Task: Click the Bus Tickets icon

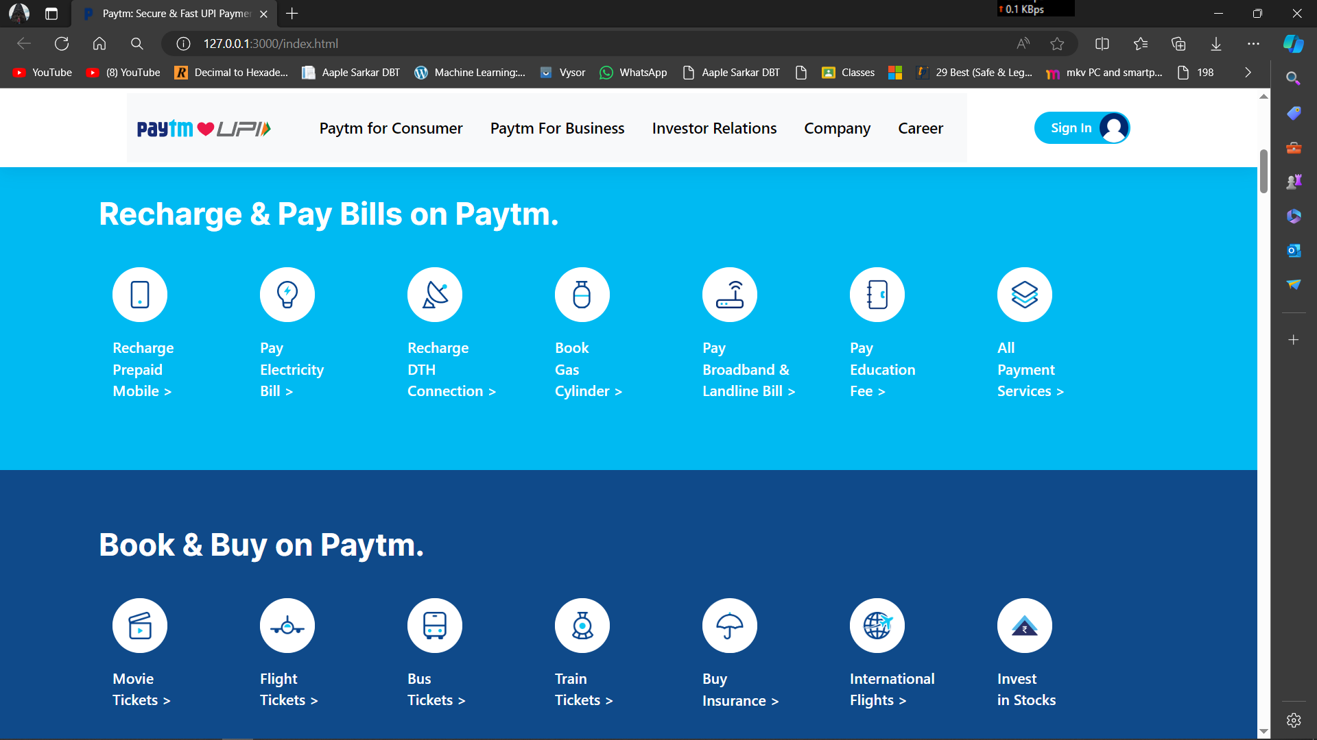Action: click(x=435, y=626)
